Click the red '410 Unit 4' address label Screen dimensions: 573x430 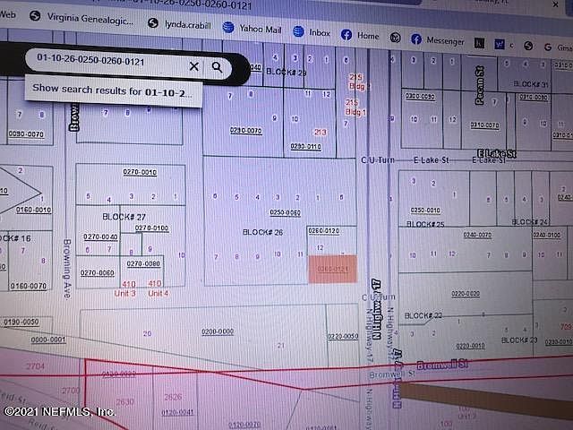(158, 288)
